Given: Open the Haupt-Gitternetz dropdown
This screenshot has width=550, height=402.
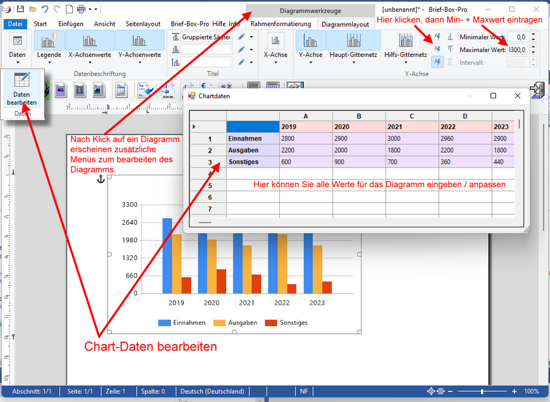Looking at the screenshot, I should (x=353, y=46).
